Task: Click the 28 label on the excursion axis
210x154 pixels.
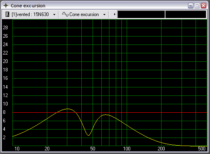Action: pos(5,28)
